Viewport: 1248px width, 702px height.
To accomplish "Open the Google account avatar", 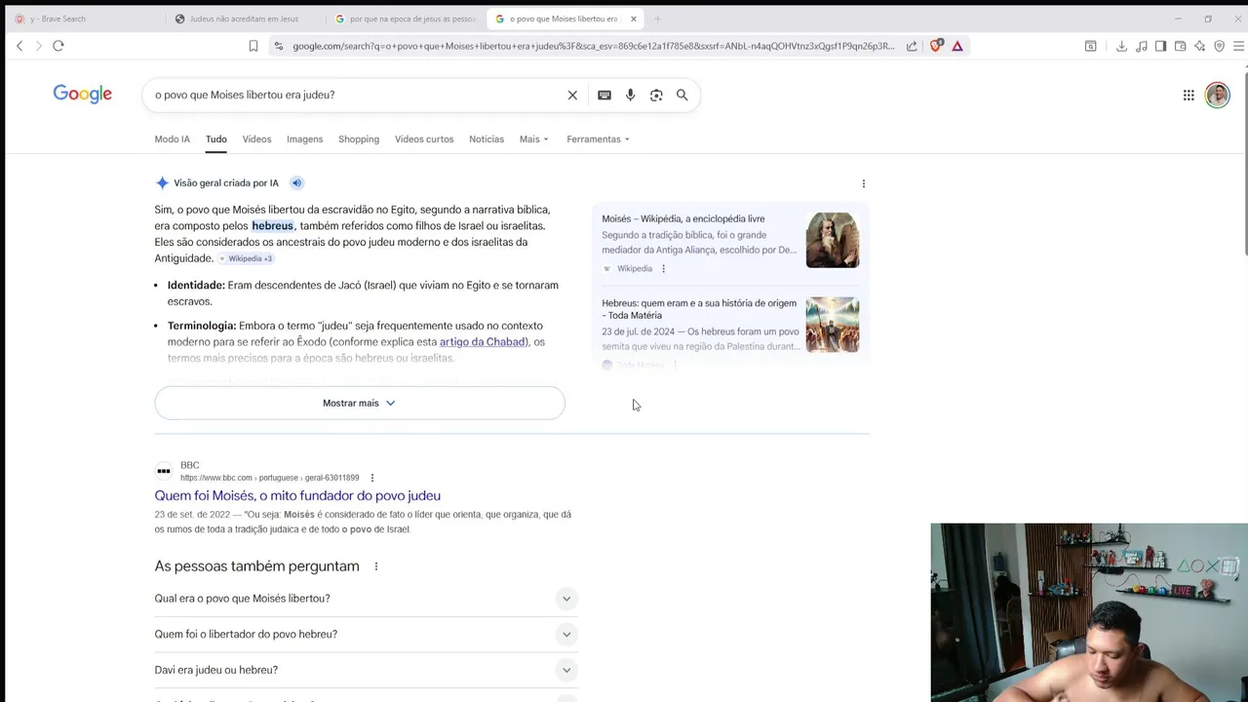I will [x=1217, y=95].
